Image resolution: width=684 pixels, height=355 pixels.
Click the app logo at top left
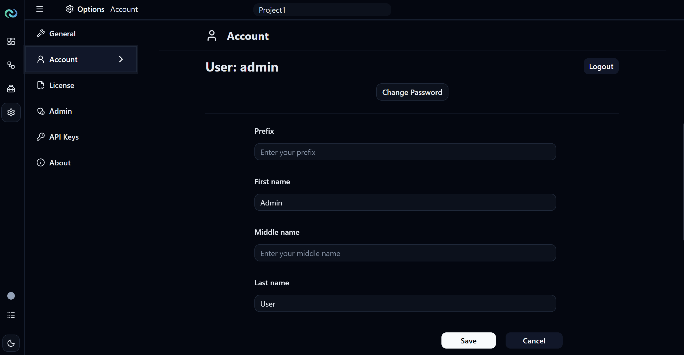[11, 13]
